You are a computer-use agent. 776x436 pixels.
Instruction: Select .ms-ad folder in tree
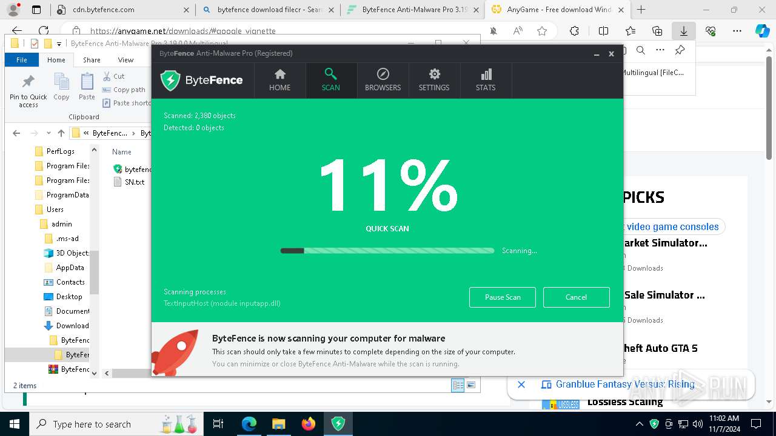[x=61, y=239]
